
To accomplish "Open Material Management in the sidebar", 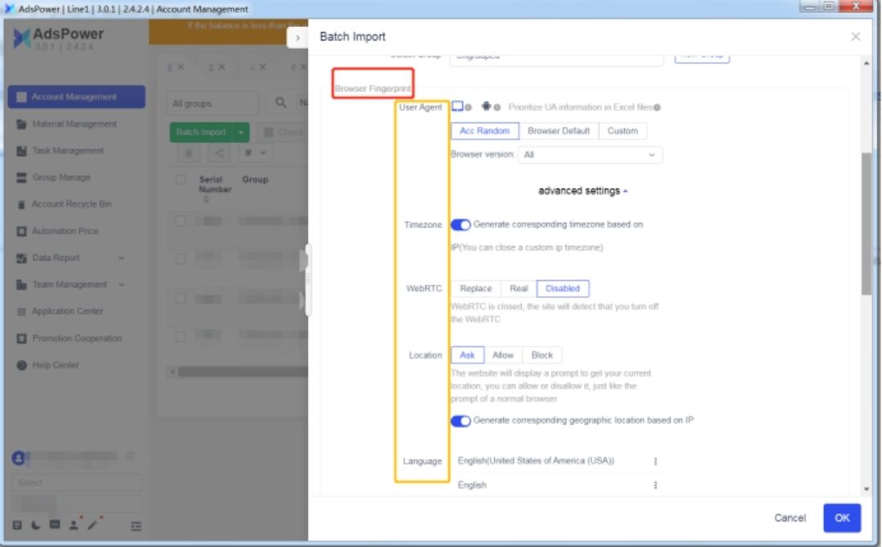I will pos(76,123).
